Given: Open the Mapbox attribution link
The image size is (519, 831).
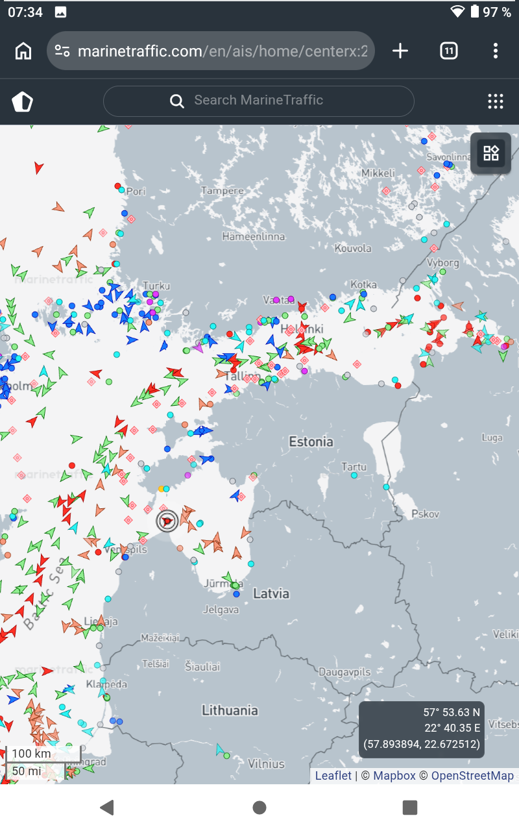Looking at the screenshot, I should click(x=394, y=776).
